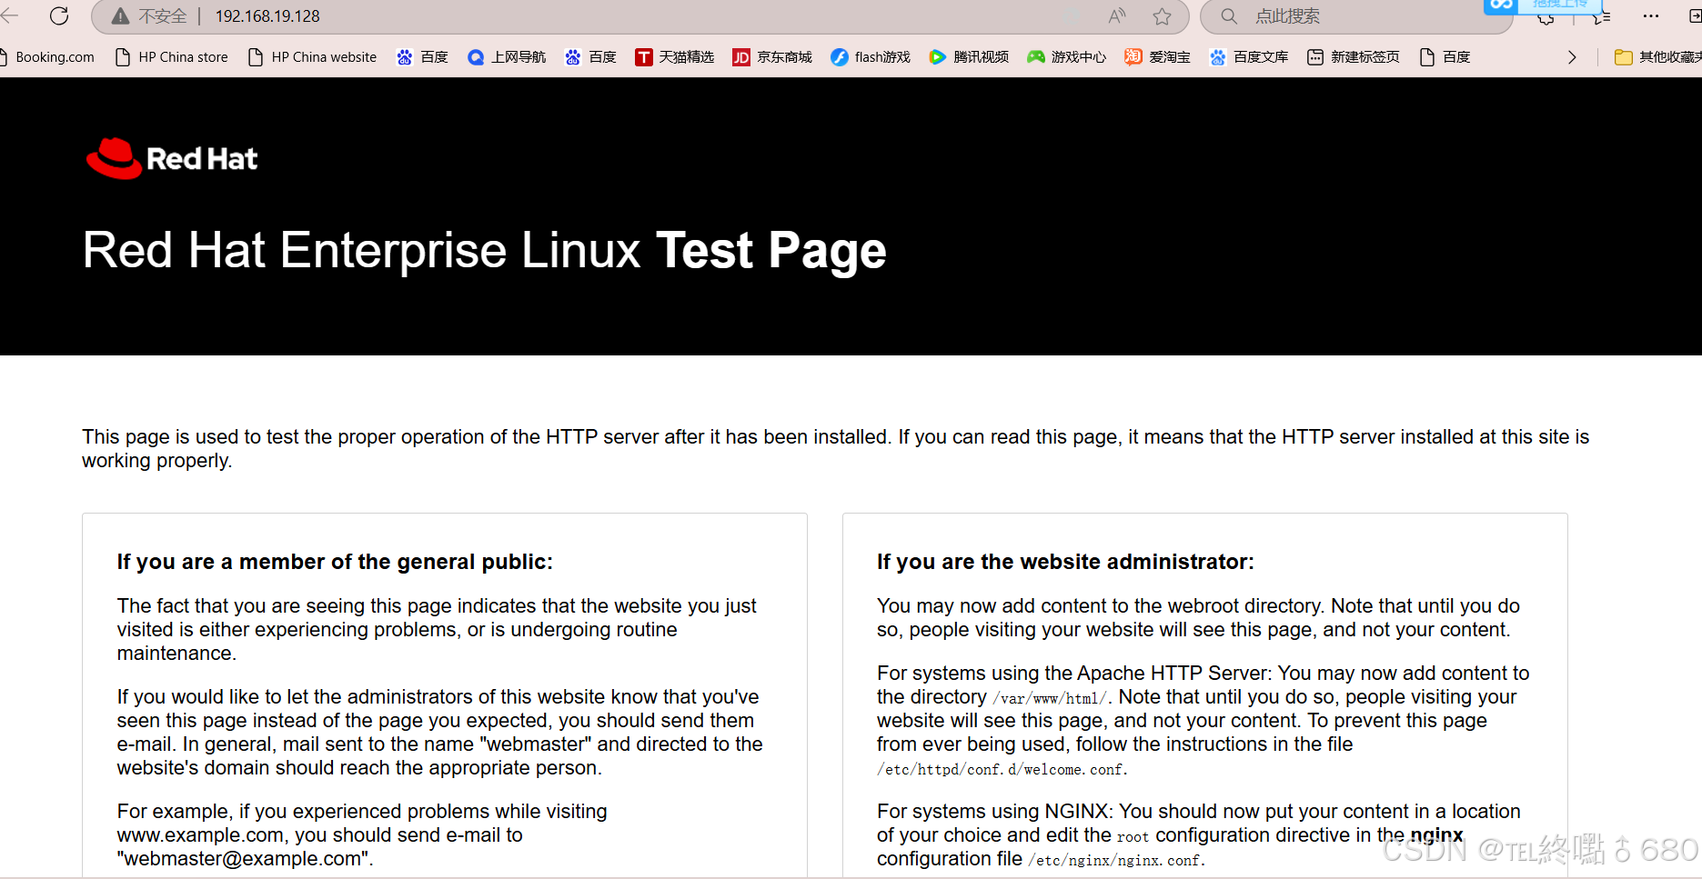The height and width of the screenshot is (879, 1702).
Task: Open the Booking.com bookmark
Action: [x=48, y=57]
